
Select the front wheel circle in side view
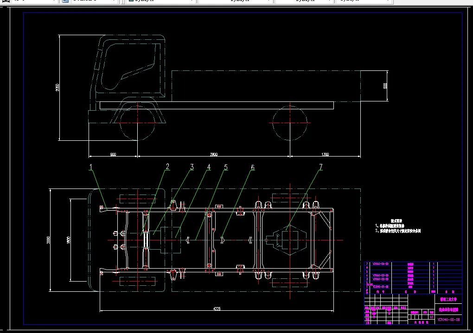[x=138, y=123]
